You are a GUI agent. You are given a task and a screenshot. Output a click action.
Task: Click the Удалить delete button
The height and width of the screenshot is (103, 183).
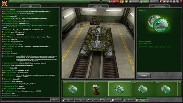pyautogui.click(x=144, y=76)
